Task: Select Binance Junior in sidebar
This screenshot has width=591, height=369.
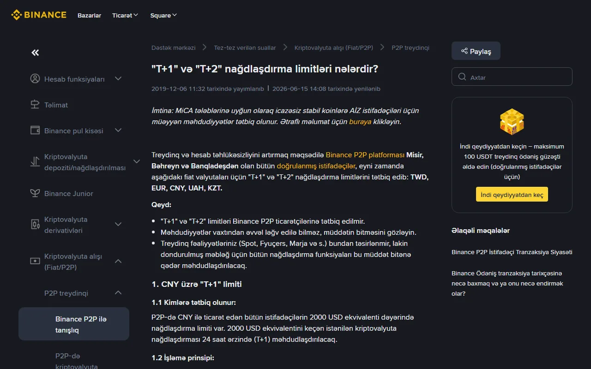Action: [x=69, y=193]
